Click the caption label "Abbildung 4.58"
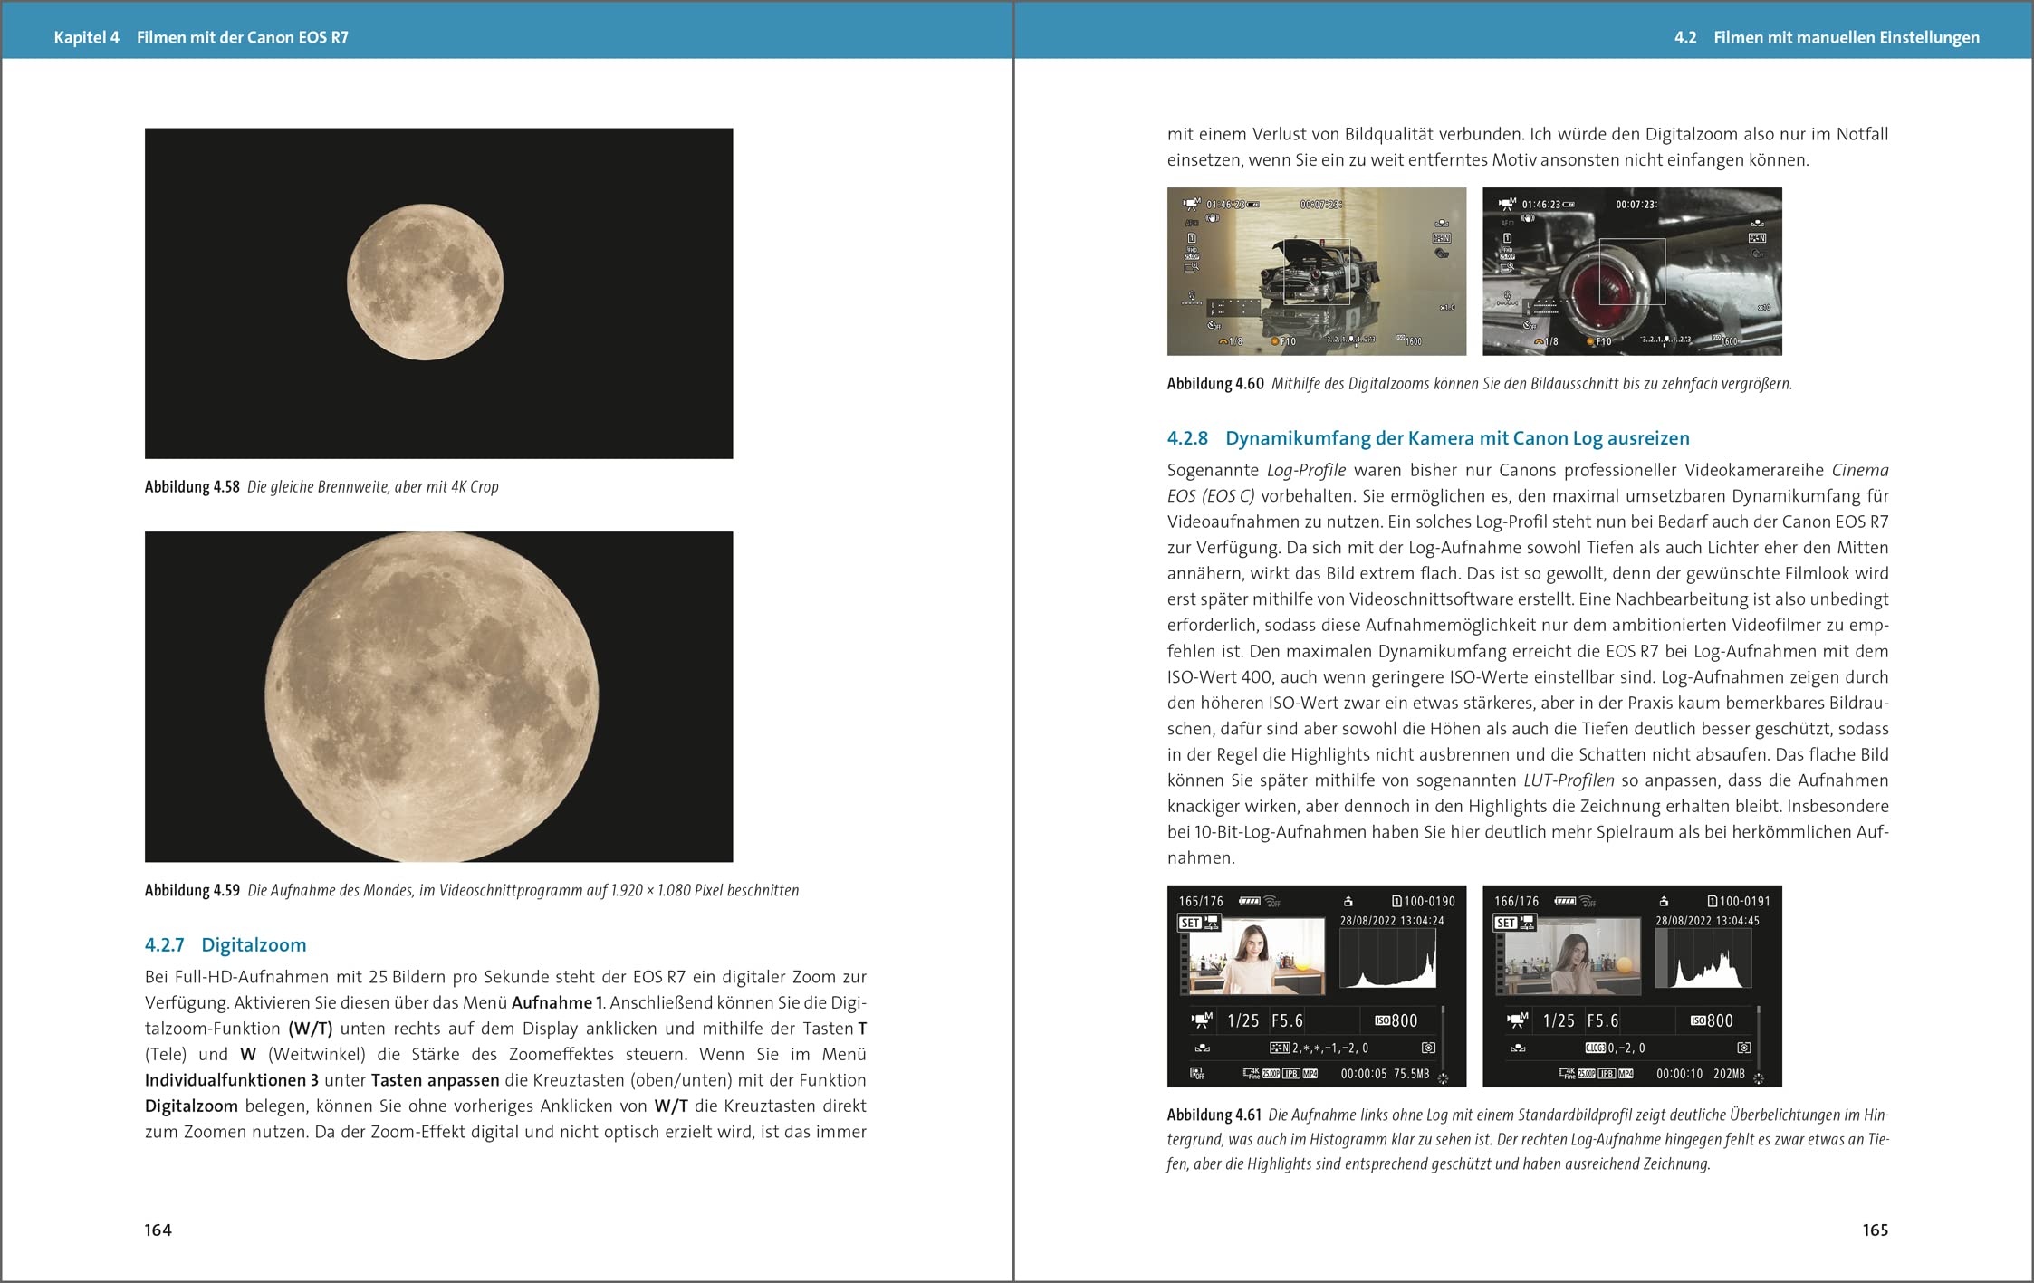The height and width of the screenshot is (1283, 2034). [x=192, y=486]
